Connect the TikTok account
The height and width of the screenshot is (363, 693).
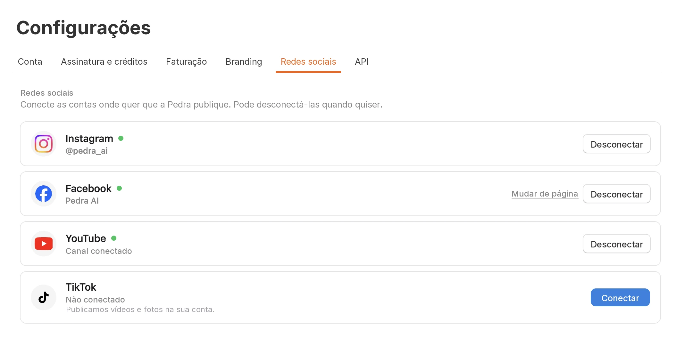coord(620,298)
